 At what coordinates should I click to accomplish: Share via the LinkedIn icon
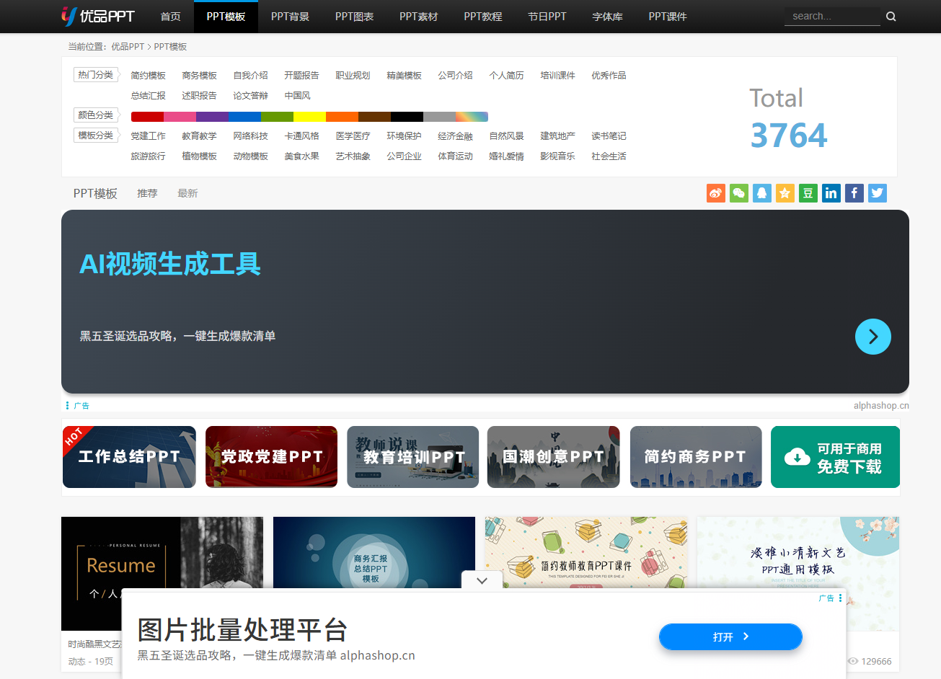pyautogui.click(x=831, y=192)
